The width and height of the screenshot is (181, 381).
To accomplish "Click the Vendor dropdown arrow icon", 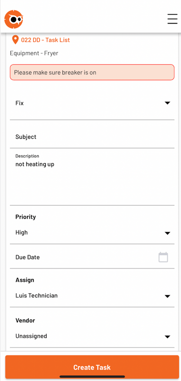I will (167, 337).
